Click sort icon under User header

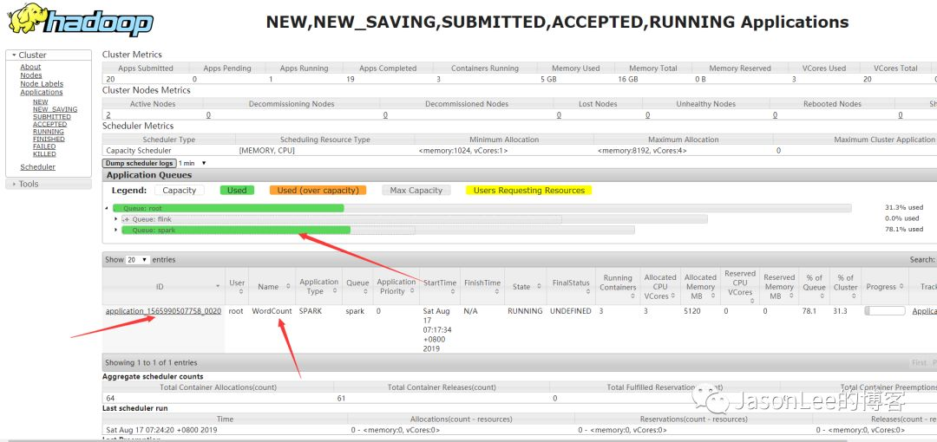(240, 291)
